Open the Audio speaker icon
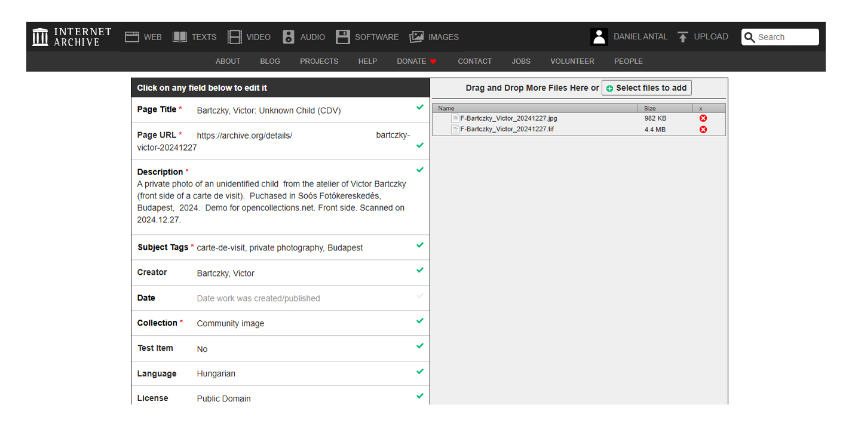 (x=289, y=37)
